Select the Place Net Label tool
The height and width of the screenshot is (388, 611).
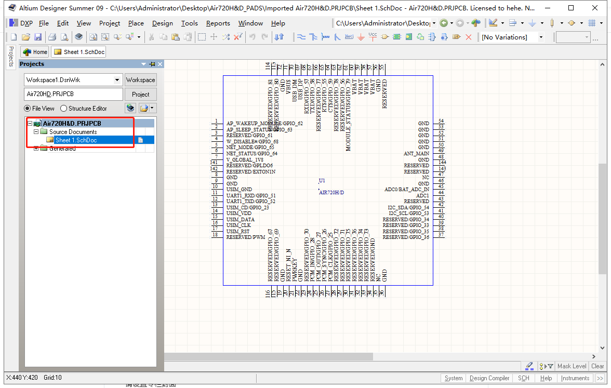click(349, 37)
